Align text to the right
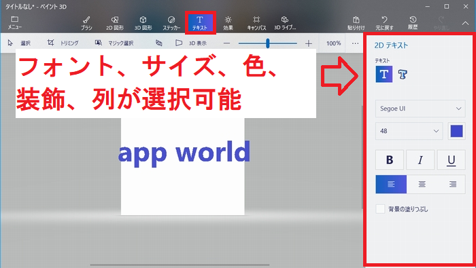This screenshot has width=476, height=268. (x=453, y=184)
